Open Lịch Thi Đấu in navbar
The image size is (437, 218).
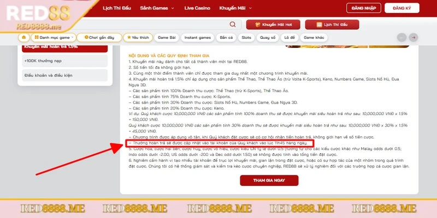[x=117, y=8]
